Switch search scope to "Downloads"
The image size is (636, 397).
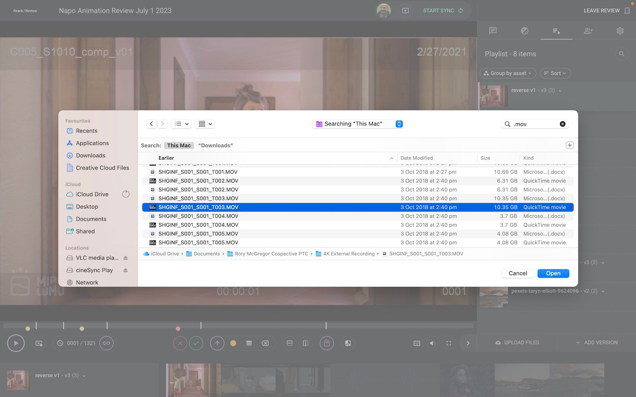[215, 145]
